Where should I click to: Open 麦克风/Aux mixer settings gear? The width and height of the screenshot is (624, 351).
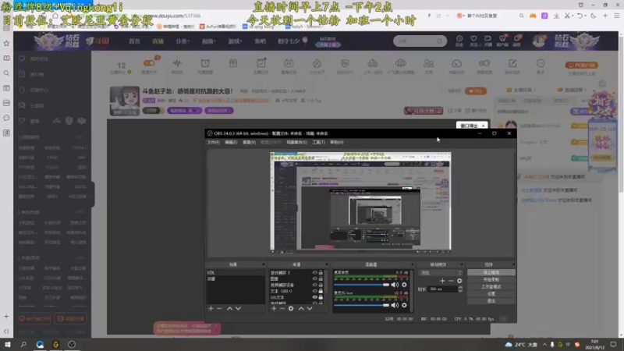coord(404,305)
